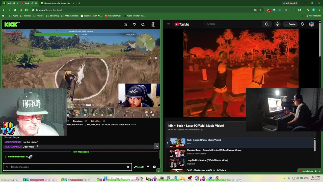The image size is (323, 182).
Task: Start YouTube voice search microphone
Action: pos(278,24)
